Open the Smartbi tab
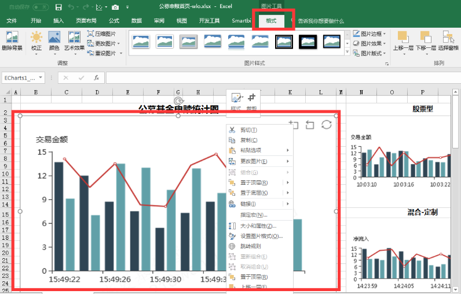 point(241,21)
